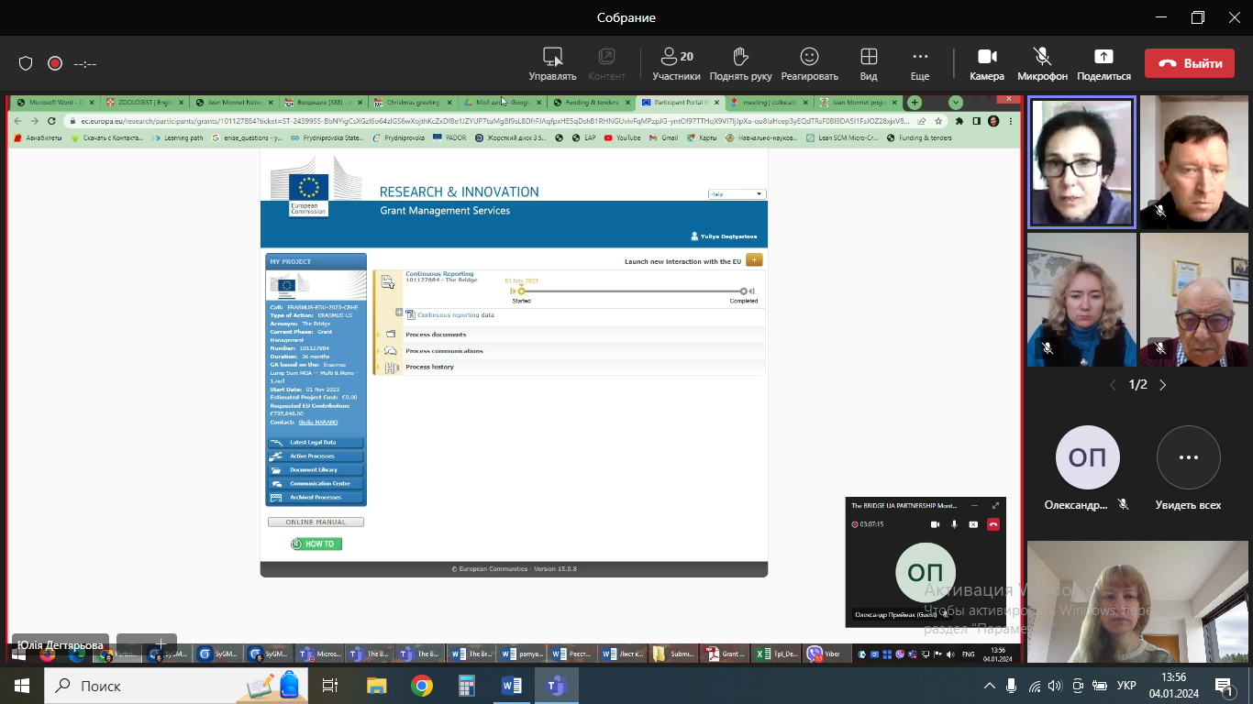Expand hidden system tray icons chevron
This screenshot has height=704, width=1253.
(x=990, y=686)
